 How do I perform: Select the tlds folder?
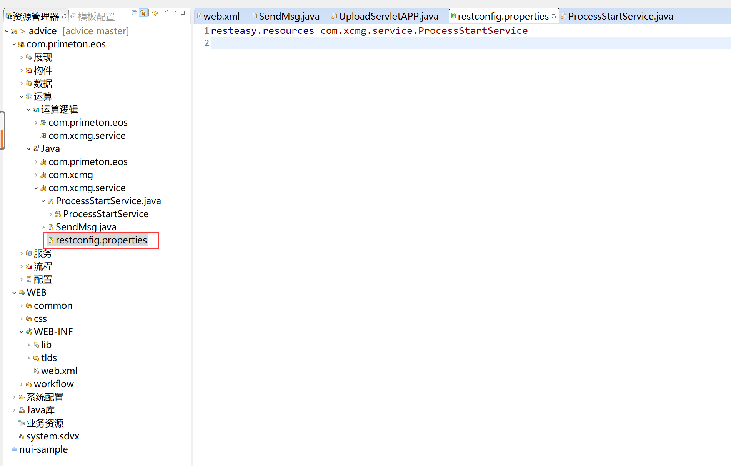tap(49, 358)
